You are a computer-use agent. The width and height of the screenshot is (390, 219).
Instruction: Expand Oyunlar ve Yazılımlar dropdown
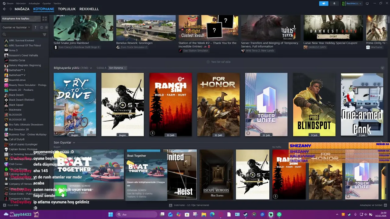click(16, 27)
